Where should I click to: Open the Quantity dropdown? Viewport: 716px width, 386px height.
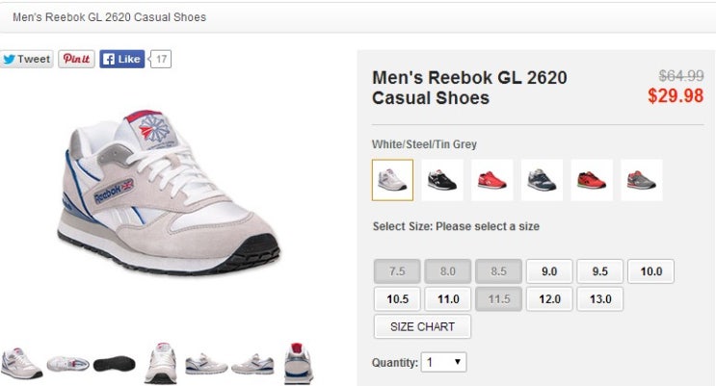[445, 363]
